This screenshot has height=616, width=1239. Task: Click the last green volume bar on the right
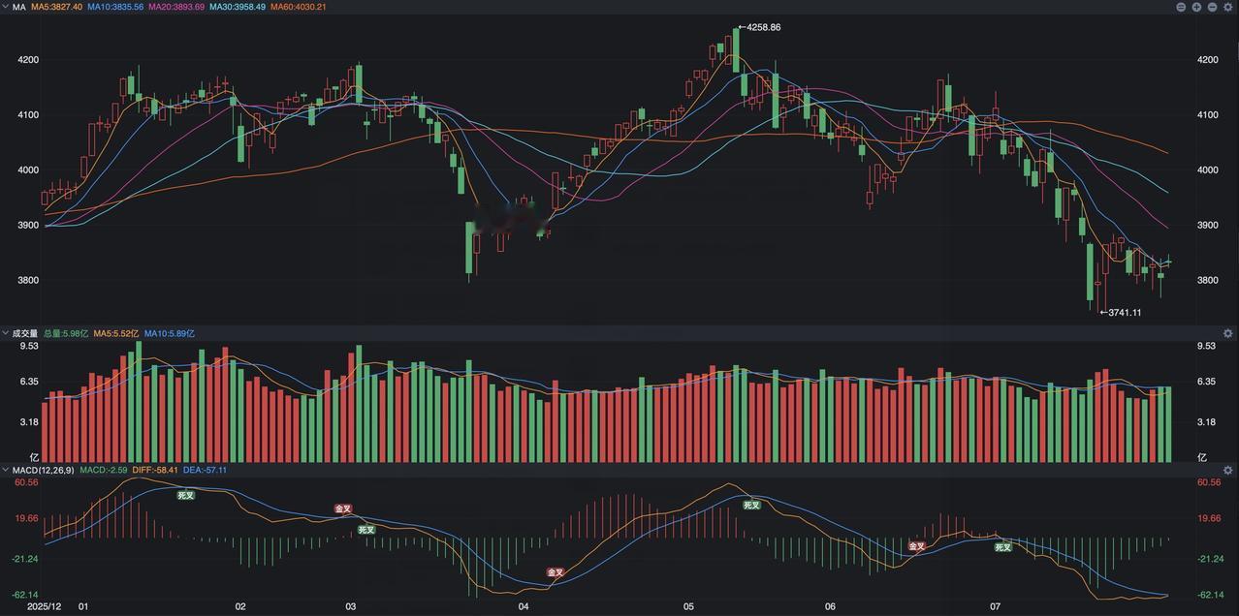(x=1167, y=424)
